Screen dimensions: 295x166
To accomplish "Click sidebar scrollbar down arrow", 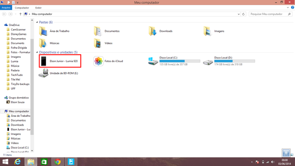I will [32, 151].
